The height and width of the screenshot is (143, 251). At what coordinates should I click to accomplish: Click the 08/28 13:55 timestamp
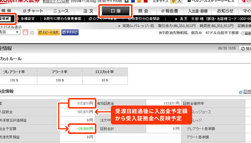(227, 48)
